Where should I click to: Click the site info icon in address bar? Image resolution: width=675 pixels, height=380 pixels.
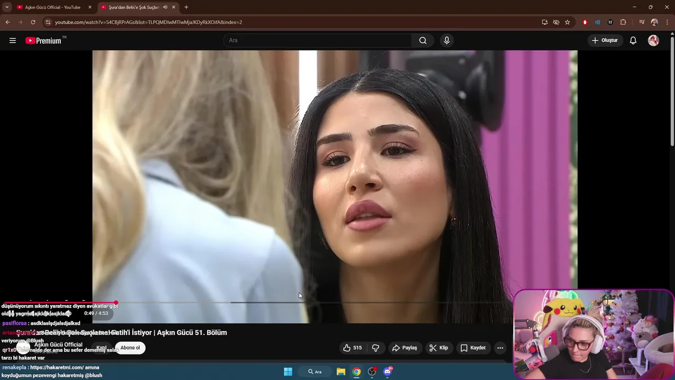tap(48, 22)
